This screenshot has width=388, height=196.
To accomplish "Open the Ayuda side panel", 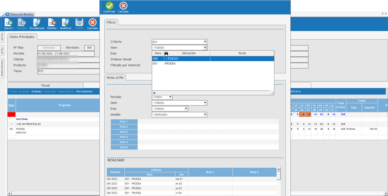I will tap(2, 37).
